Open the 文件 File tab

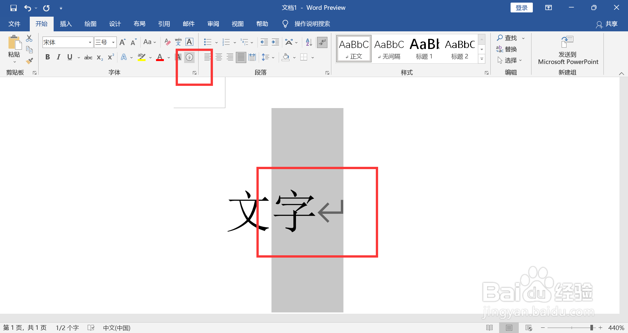[x=14, y=24]
